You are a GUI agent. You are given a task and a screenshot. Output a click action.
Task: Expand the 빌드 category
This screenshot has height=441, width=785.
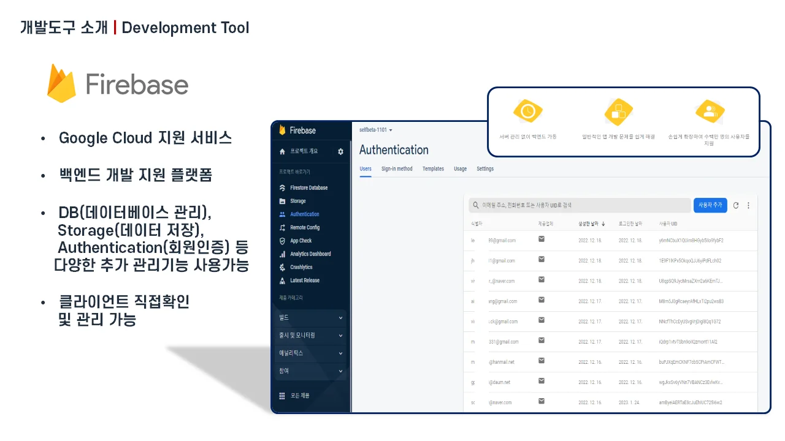(312, 318)
